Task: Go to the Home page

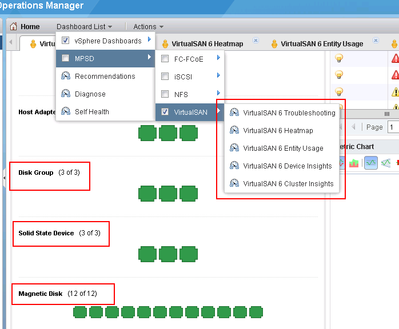Action: [30, 26]
